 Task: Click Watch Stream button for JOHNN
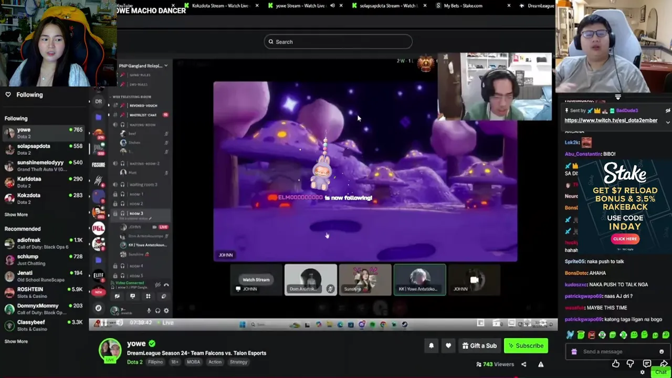coord(256,280)
